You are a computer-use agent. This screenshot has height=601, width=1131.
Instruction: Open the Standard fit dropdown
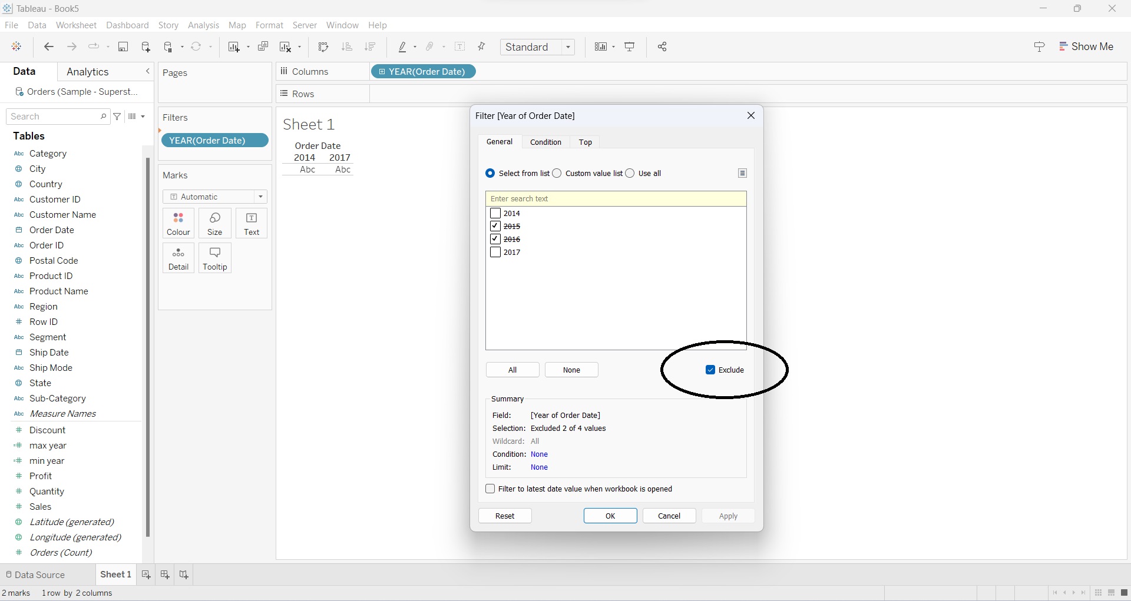pos(537,47)
